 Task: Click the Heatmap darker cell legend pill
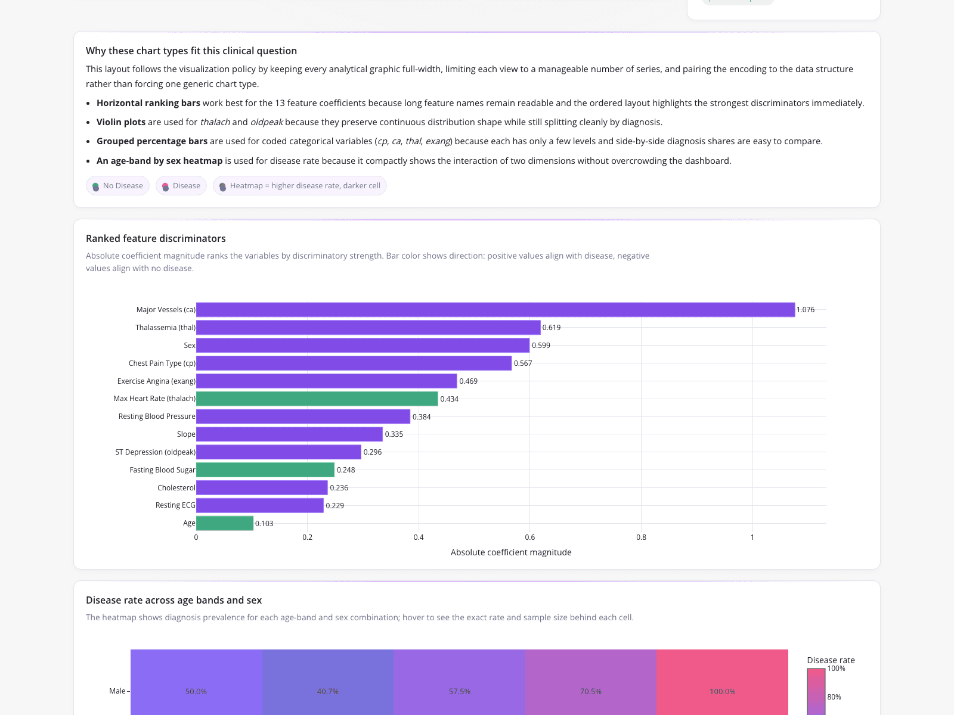pos(300,186)
